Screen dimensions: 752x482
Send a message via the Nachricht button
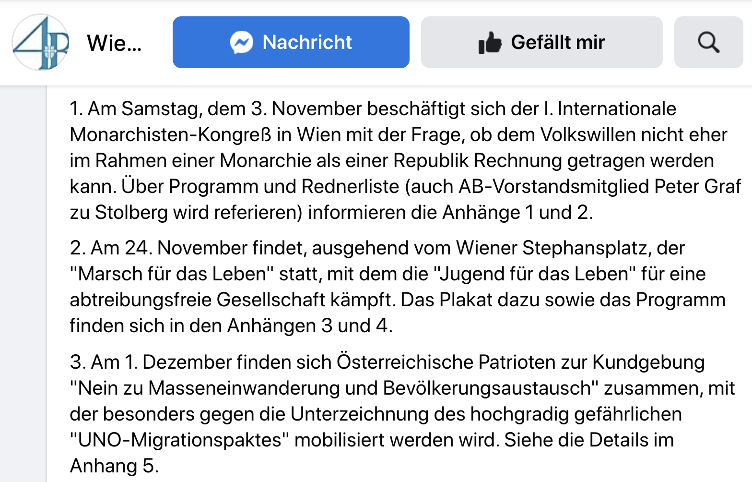click(291, 42)
